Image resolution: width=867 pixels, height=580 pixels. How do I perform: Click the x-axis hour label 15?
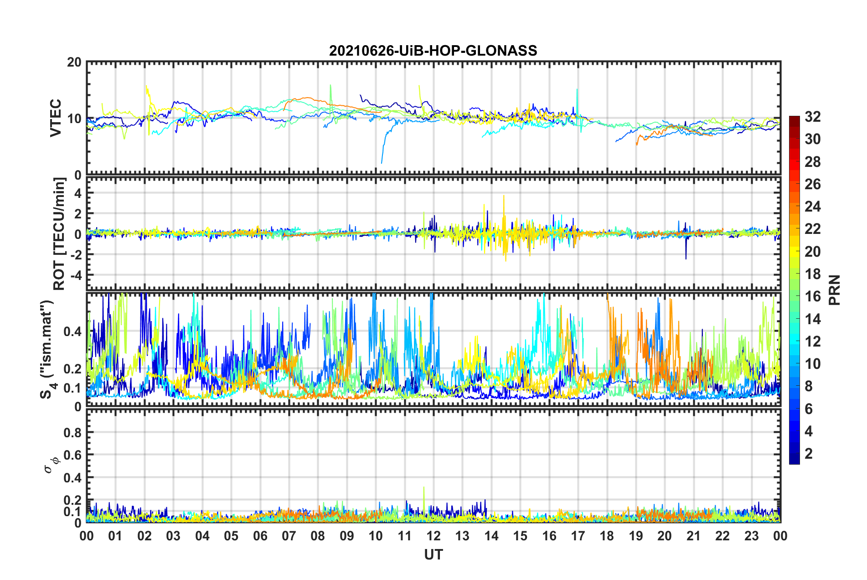520,536
